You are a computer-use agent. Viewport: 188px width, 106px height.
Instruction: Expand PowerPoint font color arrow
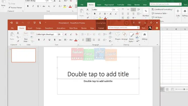click(x=78, y=40)
